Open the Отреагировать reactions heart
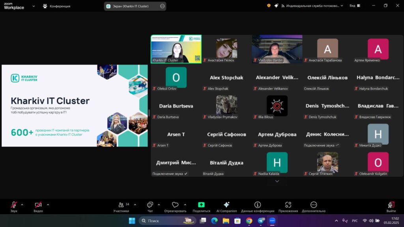The width and height of the screenshot is (404, 227). pos(175,207)
